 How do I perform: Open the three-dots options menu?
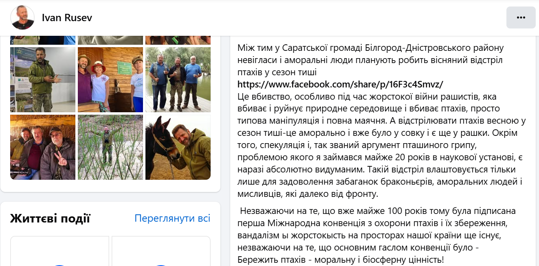pos(521,17)
